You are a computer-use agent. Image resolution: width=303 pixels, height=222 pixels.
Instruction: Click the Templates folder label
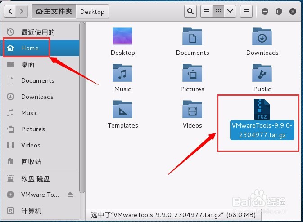123,125
